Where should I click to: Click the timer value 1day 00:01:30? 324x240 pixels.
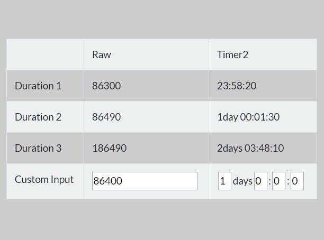(x=248, y=117)
